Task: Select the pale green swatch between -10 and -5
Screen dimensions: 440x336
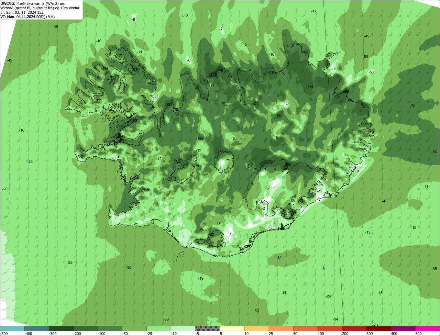Action: (x=183, y=329)
